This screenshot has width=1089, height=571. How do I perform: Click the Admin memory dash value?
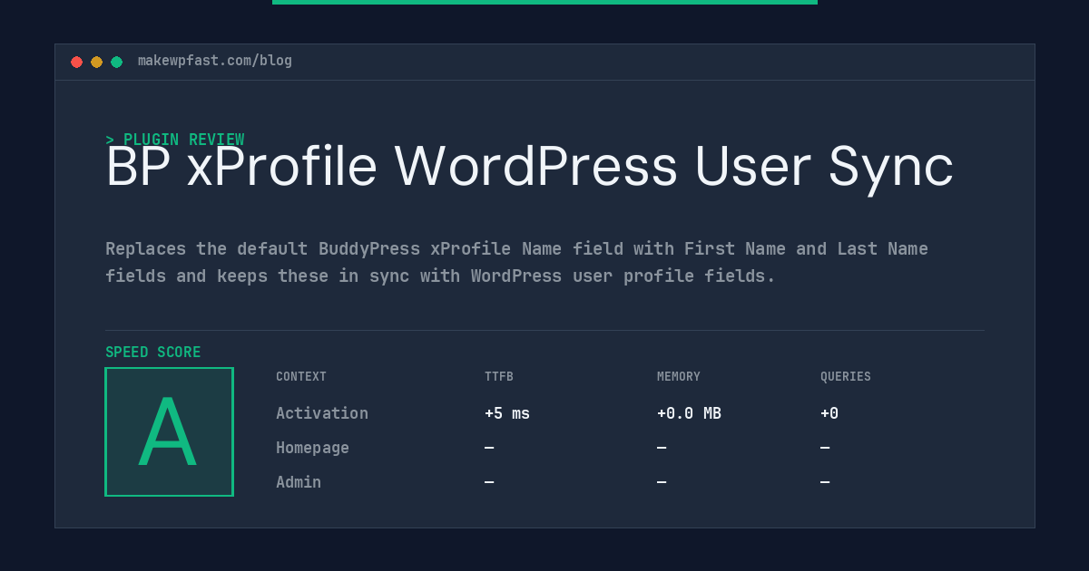662,482
